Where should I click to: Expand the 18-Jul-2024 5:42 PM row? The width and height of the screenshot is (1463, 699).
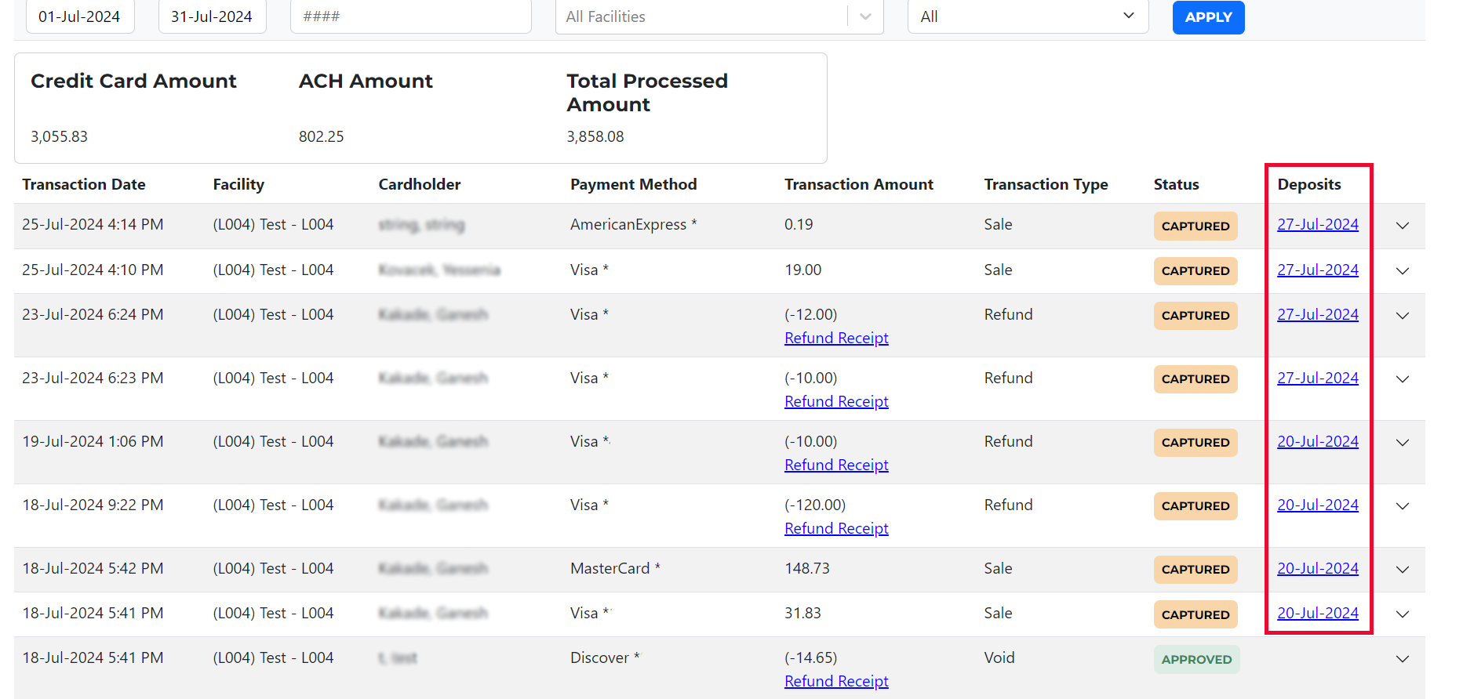tap(1403, 570)
